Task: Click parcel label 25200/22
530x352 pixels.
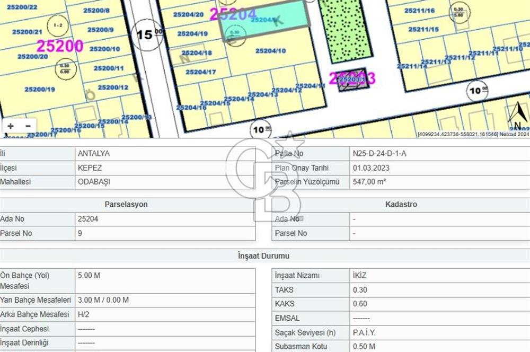Action: pyautogui.click(x=22, y=7)
